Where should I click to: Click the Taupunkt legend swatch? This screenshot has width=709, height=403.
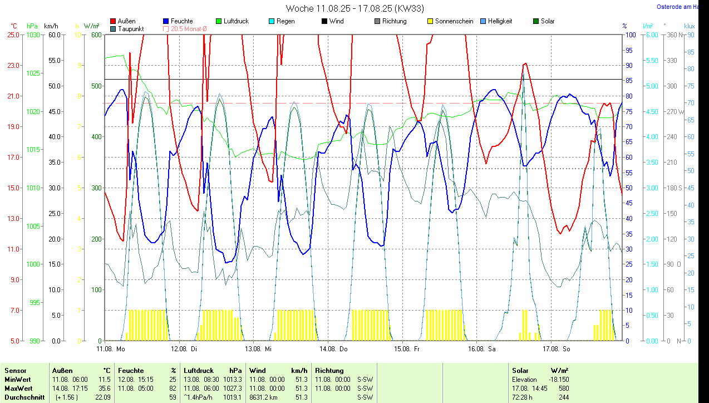114,28
